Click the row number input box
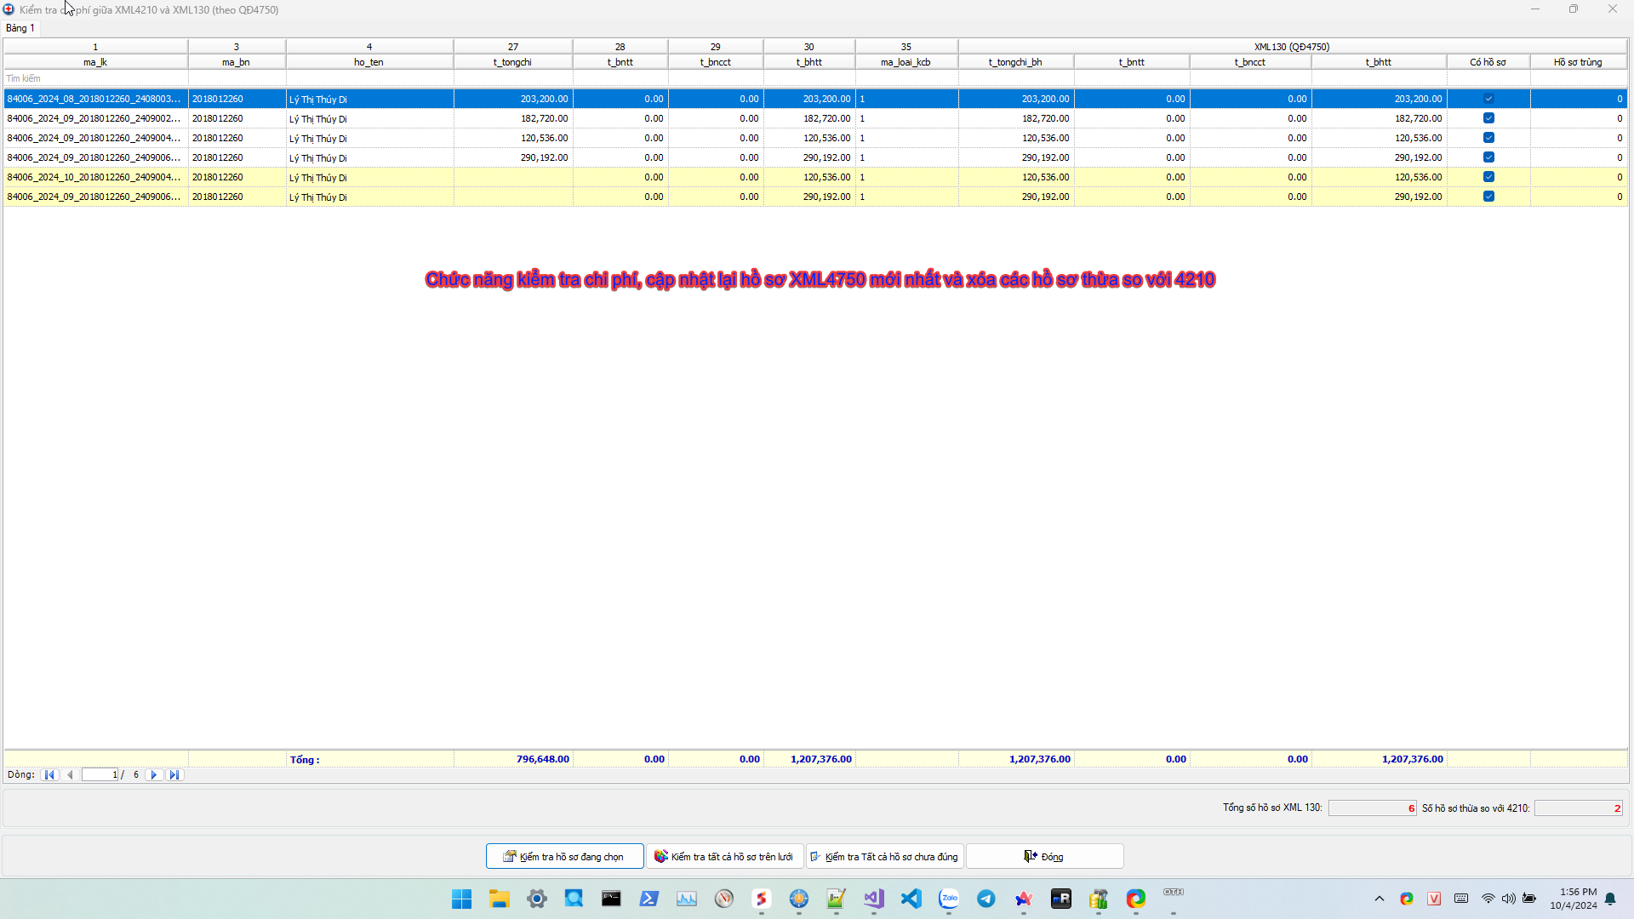 tap(100, 775)
